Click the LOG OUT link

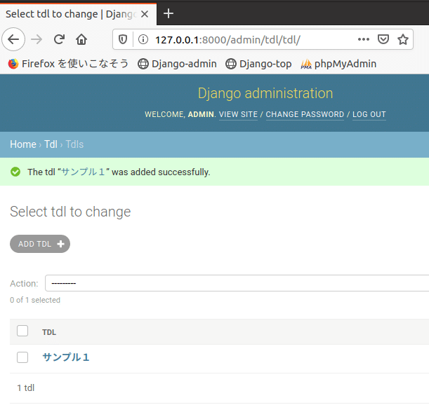click(369, 114)
